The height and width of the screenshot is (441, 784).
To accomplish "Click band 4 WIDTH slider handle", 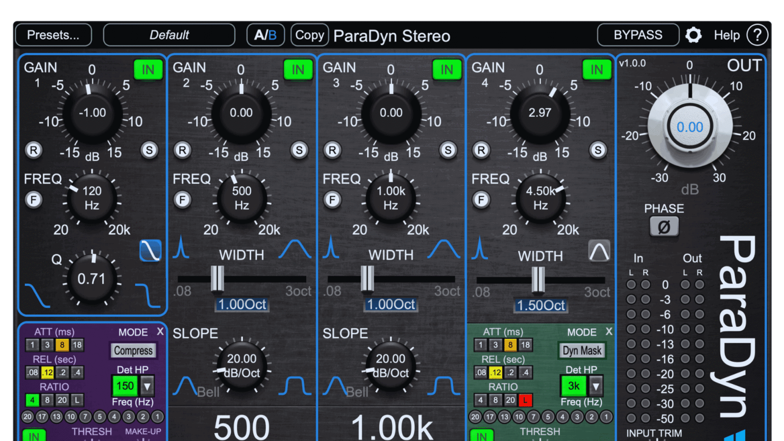I will point(538,279).
